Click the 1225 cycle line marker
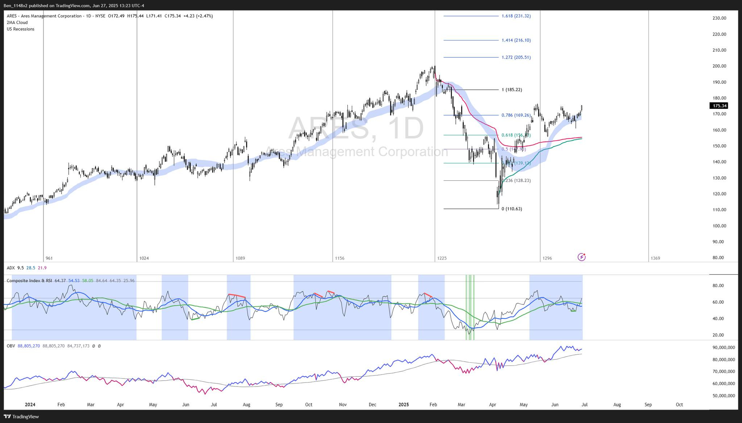The width and height of the screenshot is (742, 423). click(442, 258)
